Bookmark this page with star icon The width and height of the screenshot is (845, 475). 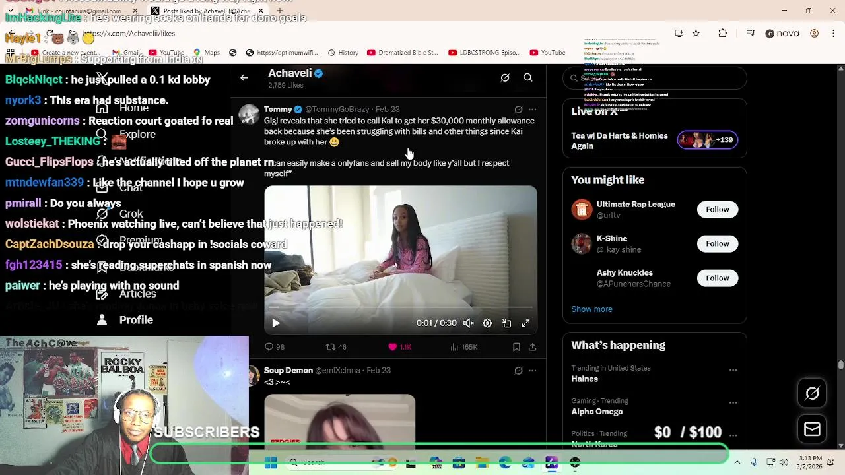(696, 34)
